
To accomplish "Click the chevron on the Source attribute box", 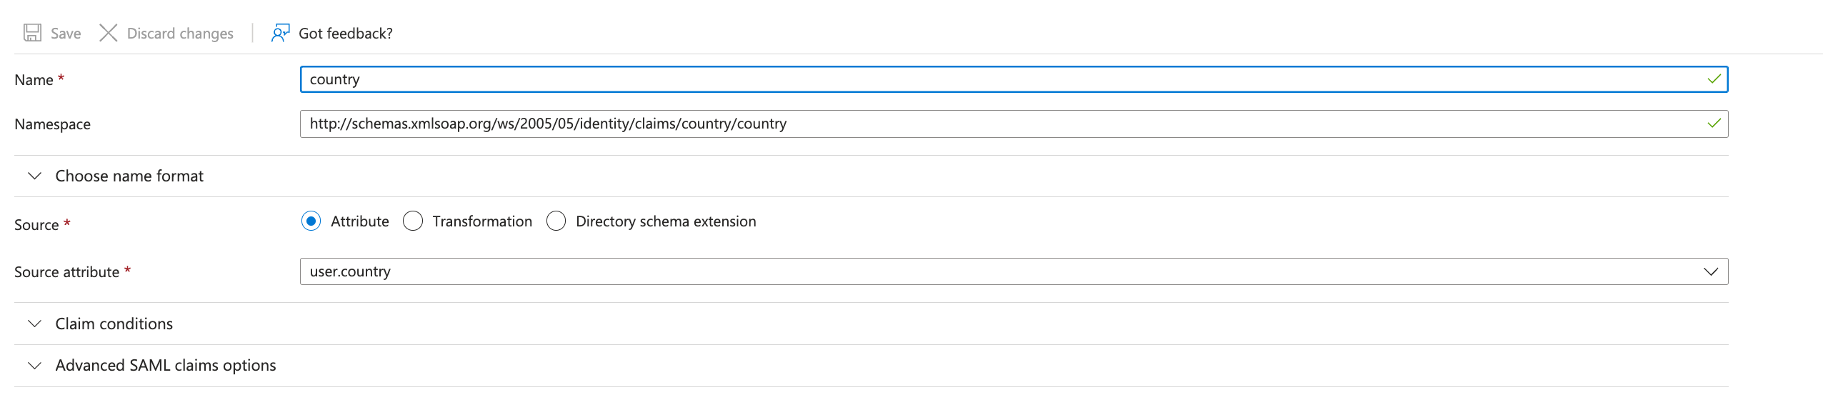I will (1710, 271).
